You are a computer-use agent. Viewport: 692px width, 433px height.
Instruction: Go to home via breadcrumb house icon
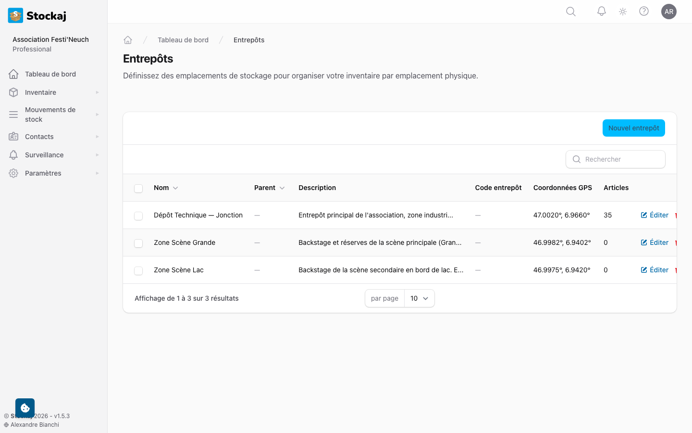coord(128,40)
